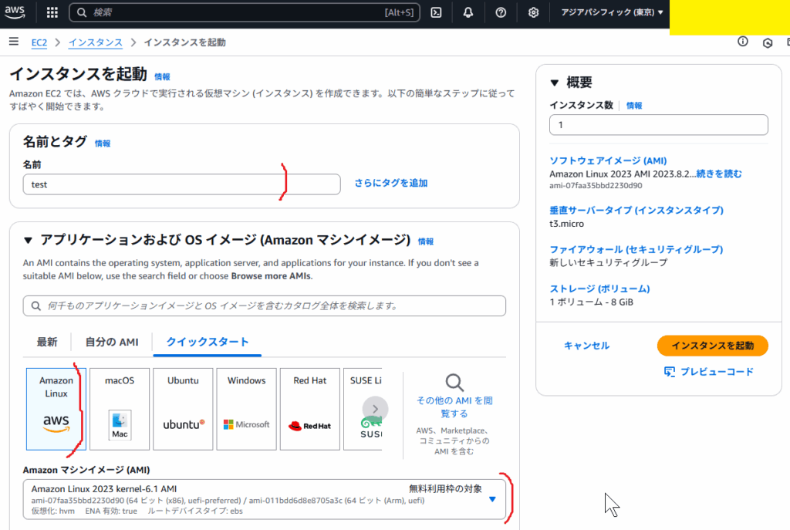Launch CloudShell from the top bar

(436, 12)
